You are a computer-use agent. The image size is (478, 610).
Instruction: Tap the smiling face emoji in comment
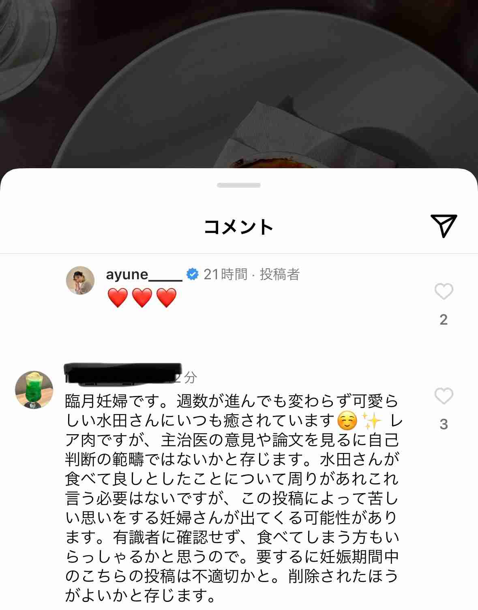click(347, 421)
